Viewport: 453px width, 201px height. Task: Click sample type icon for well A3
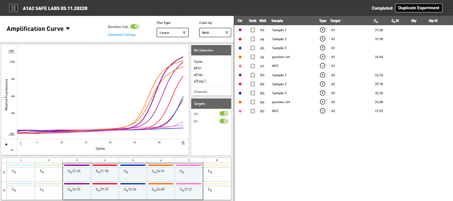[x=322, y=30]
